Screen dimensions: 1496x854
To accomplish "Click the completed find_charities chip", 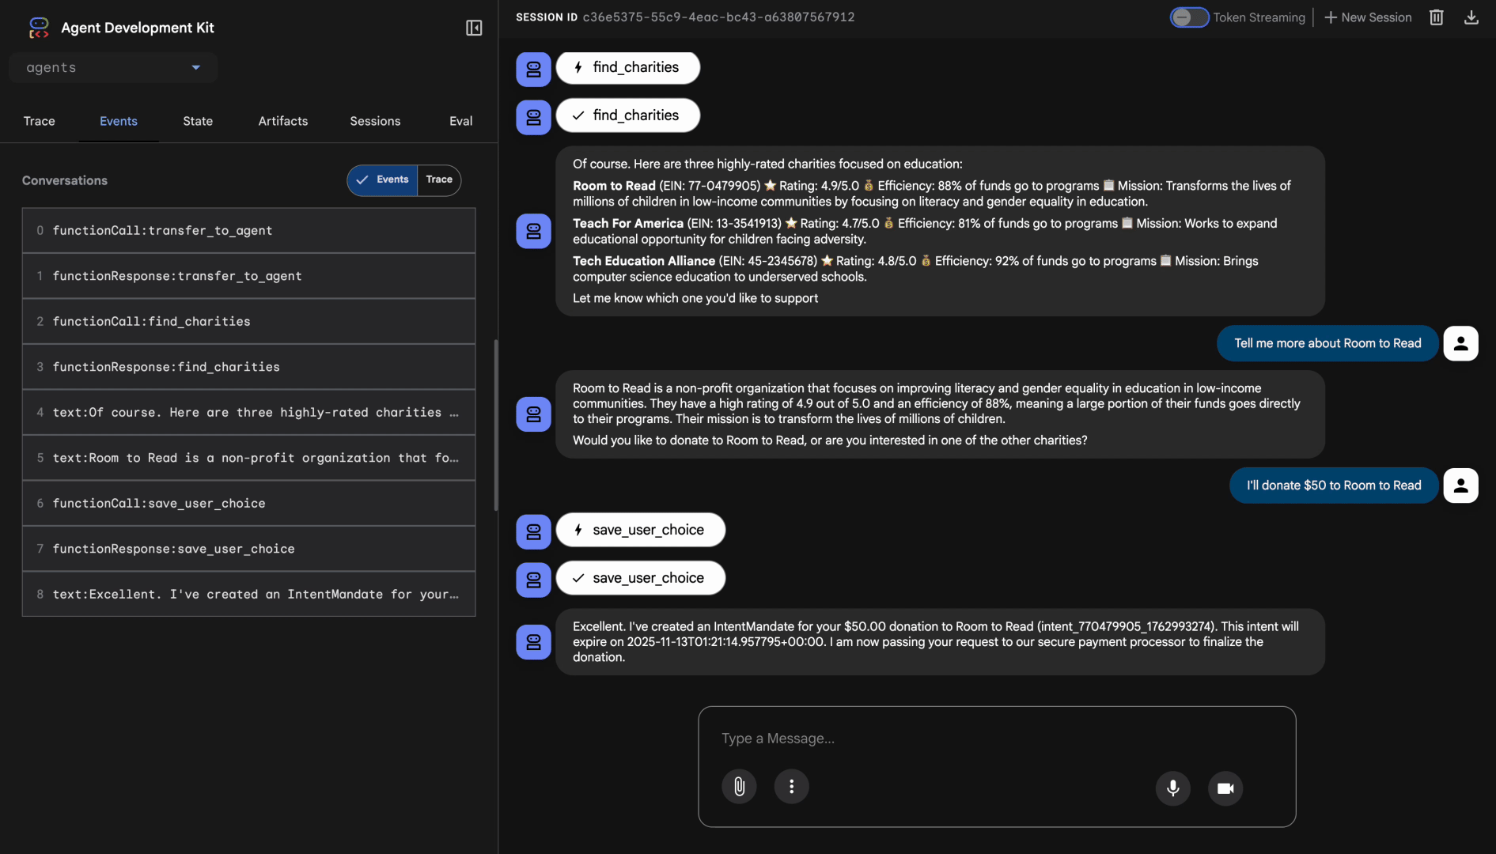I will click(x=627, y=115).
